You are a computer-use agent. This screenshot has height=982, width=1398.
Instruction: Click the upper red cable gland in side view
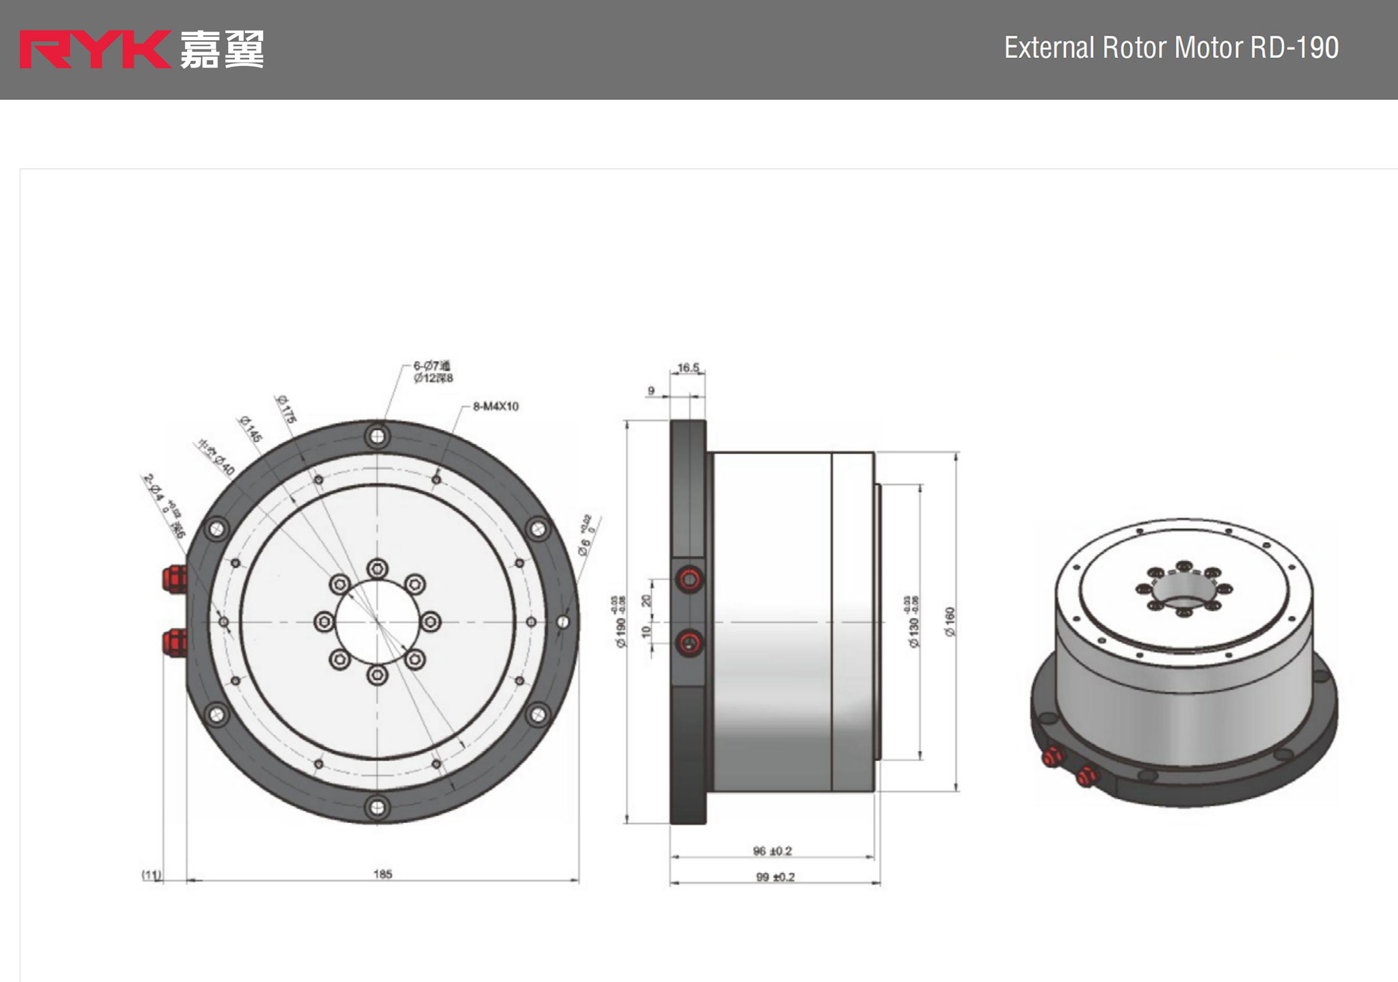click(x=690, y=579)
